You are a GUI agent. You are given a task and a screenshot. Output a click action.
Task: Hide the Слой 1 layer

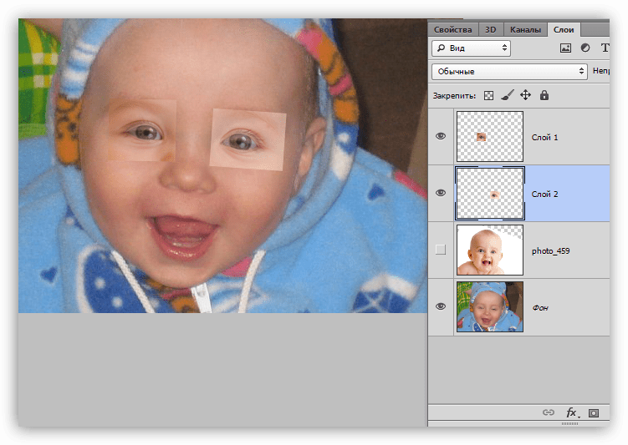[x=441, y=136]
